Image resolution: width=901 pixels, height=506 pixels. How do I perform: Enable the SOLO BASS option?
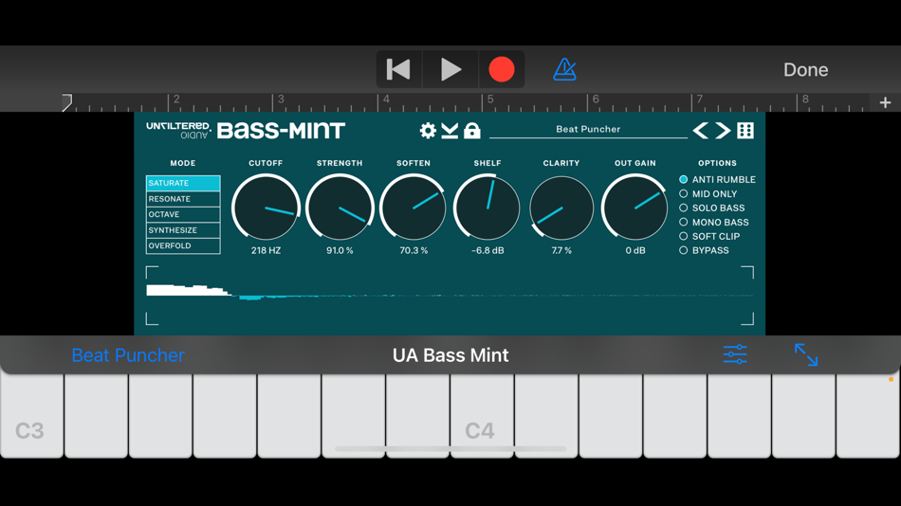coord(712,208)
